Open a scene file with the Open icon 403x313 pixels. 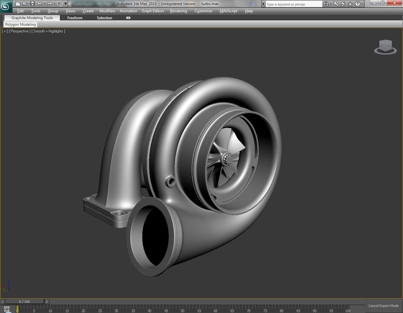25,4
